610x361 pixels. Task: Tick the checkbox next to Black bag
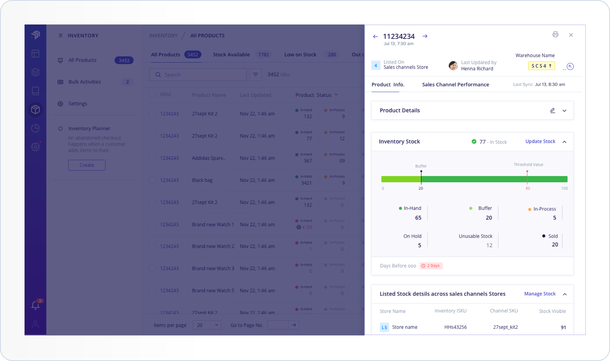click(x=152, y=180)
